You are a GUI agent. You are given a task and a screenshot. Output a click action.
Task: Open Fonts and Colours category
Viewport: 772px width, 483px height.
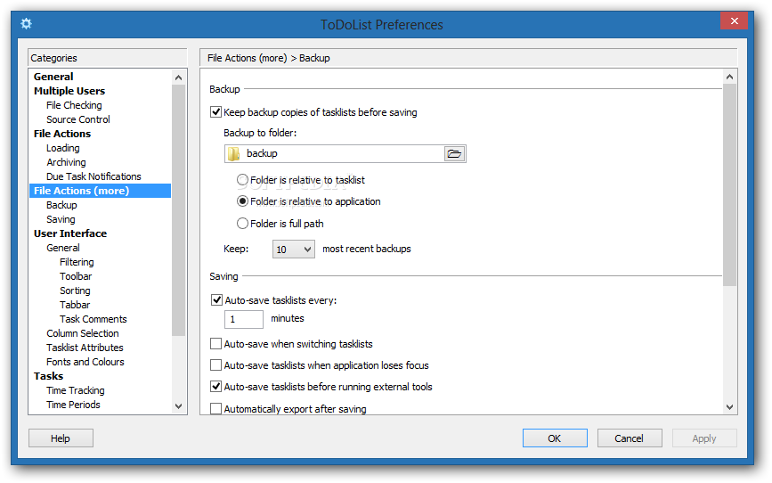85,362
